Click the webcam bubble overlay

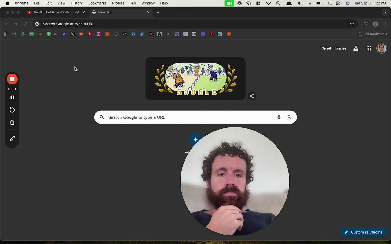(x=235, y=181)
